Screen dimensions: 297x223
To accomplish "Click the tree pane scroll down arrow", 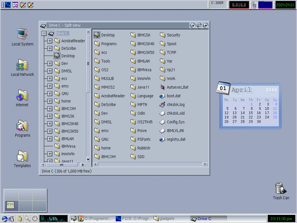I will (x=88, y=160).
